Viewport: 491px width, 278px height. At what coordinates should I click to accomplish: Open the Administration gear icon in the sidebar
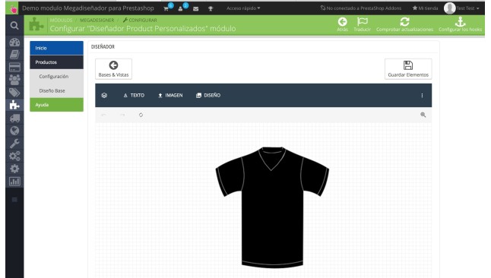(x=14, y=169)
